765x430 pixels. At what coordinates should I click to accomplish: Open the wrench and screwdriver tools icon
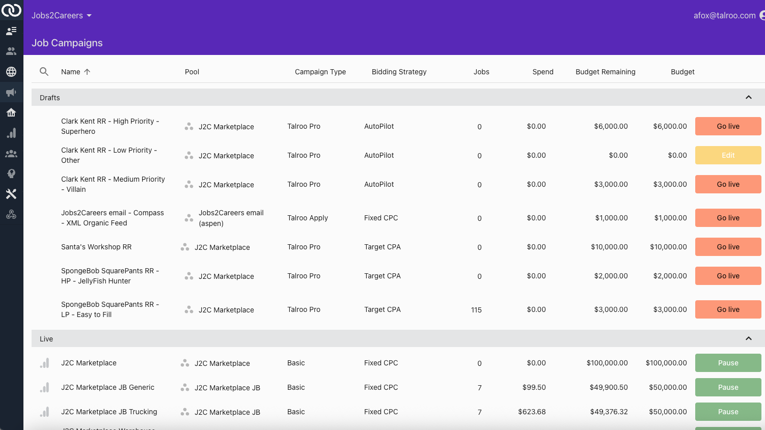click(x=11, y=194)
